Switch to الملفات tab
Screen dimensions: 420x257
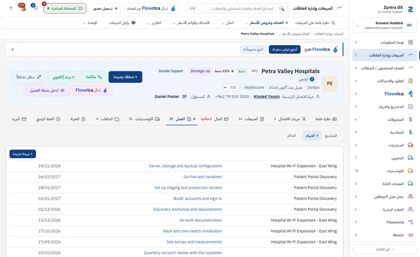(108, 119)
